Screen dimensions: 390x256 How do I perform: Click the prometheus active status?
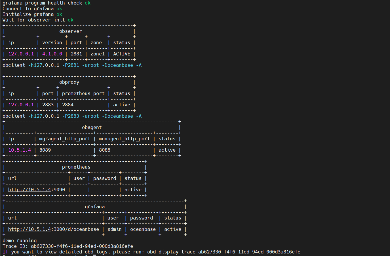coord(133,190)
